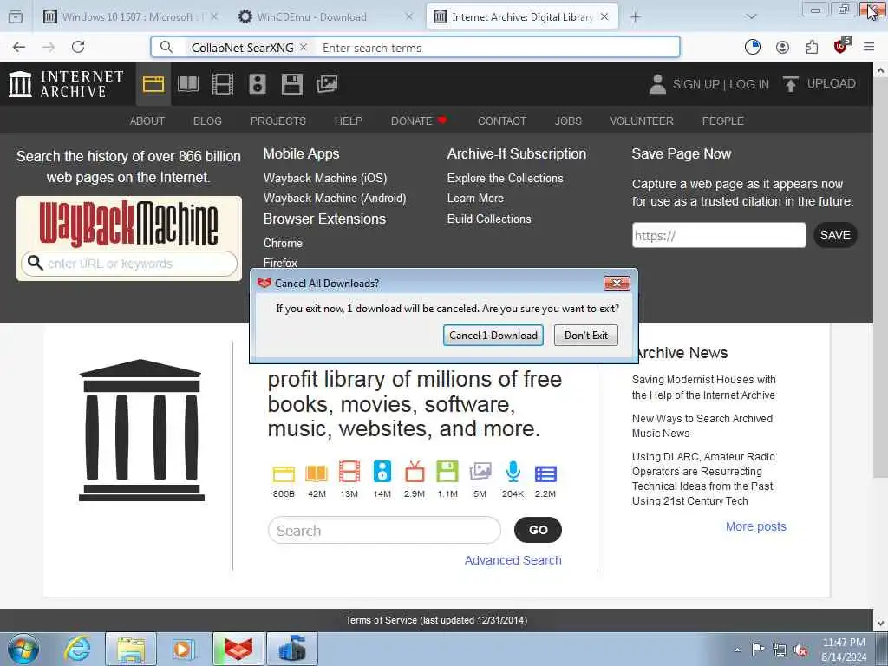
Task: Click the audio icon labeled 14M
Action: (382, 472)
